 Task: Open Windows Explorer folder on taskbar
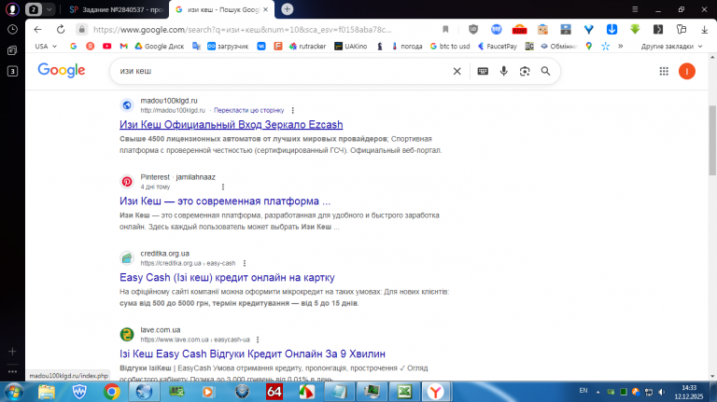pyautogui.click(x=47, y=392)
